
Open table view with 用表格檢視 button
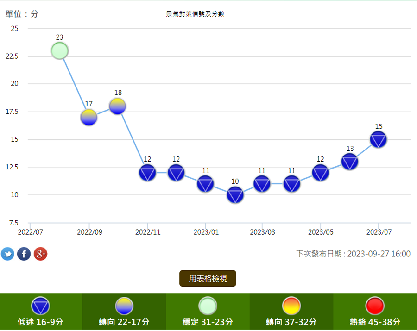pyautogui.click(x=208, y=278)
